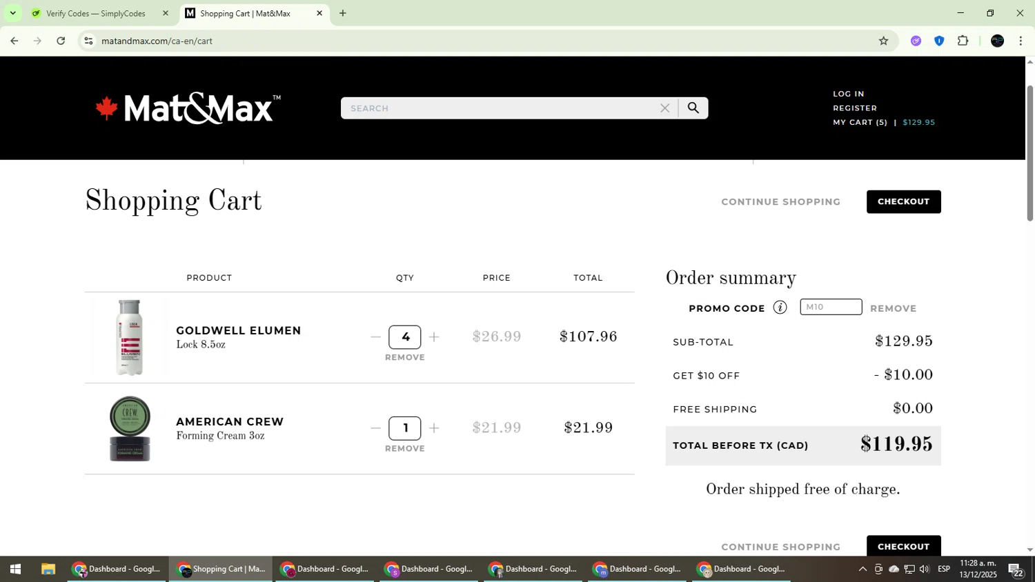Open the REGISTER link

[855, 108]
